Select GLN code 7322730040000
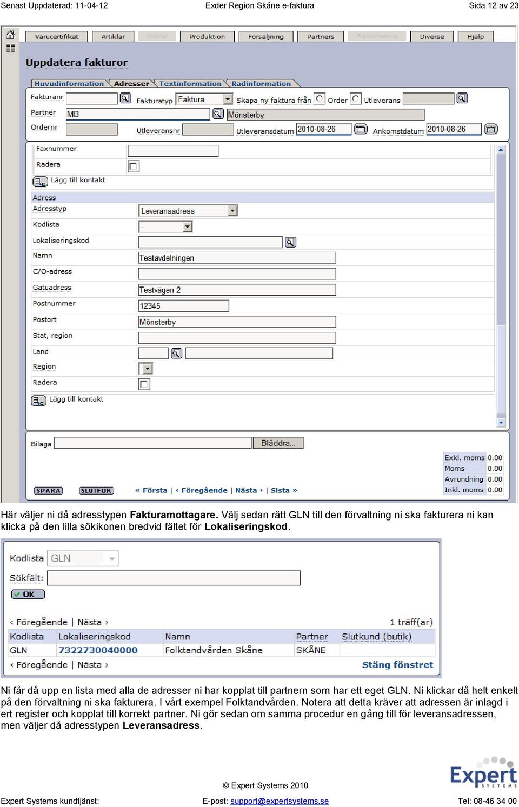This screenshot has height=807, width=519. (98, 650)
